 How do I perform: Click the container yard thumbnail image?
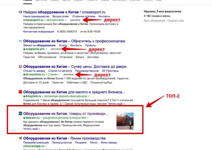[x=125, y=121]
